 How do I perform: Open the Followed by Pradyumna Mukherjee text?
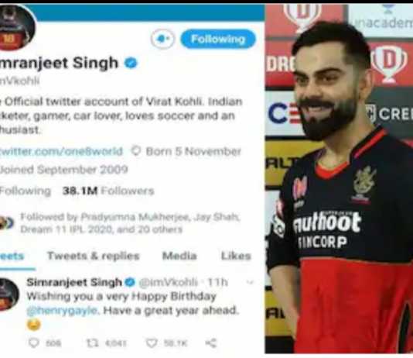tap(130, 223)
